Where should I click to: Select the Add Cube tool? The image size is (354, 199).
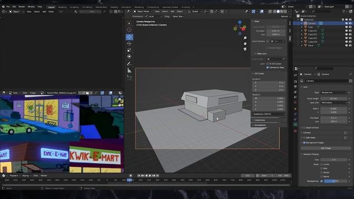click(129, 77)
